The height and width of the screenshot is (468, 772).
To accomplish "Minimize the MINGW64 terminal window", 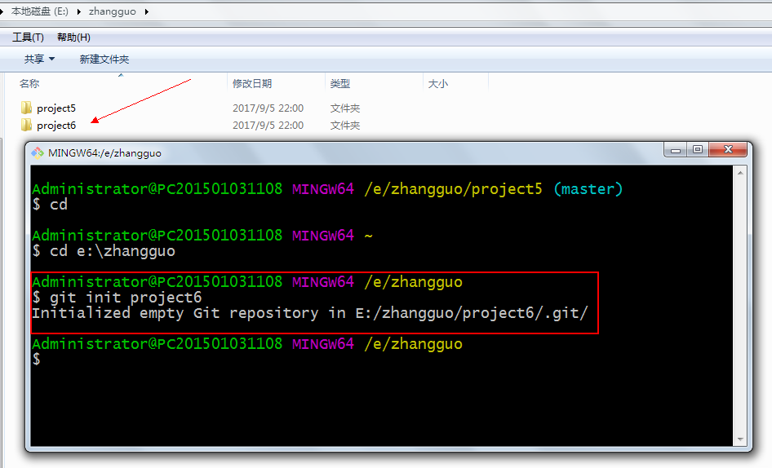I will pyautogui.click(x=676, y=150).
